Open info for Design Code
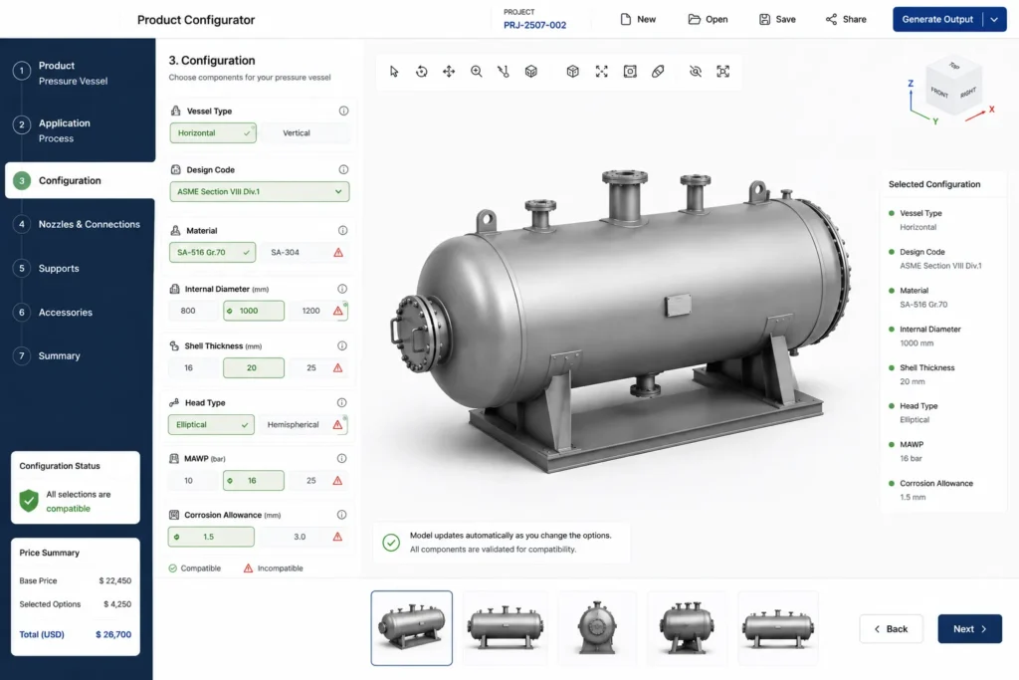This screenshot has height=680, width=1019. tap(343, 169)
